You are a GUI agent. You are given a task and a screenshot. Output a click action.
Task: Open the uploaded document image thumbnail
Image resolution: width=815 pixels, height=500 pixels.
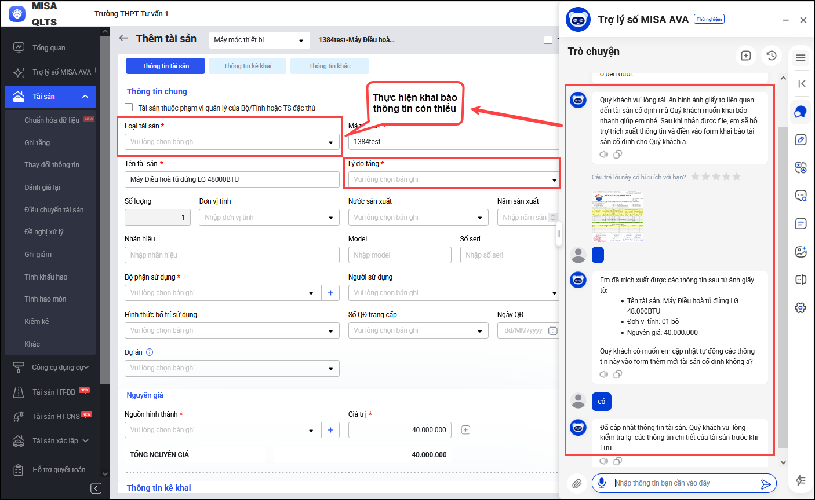point(617,216)
